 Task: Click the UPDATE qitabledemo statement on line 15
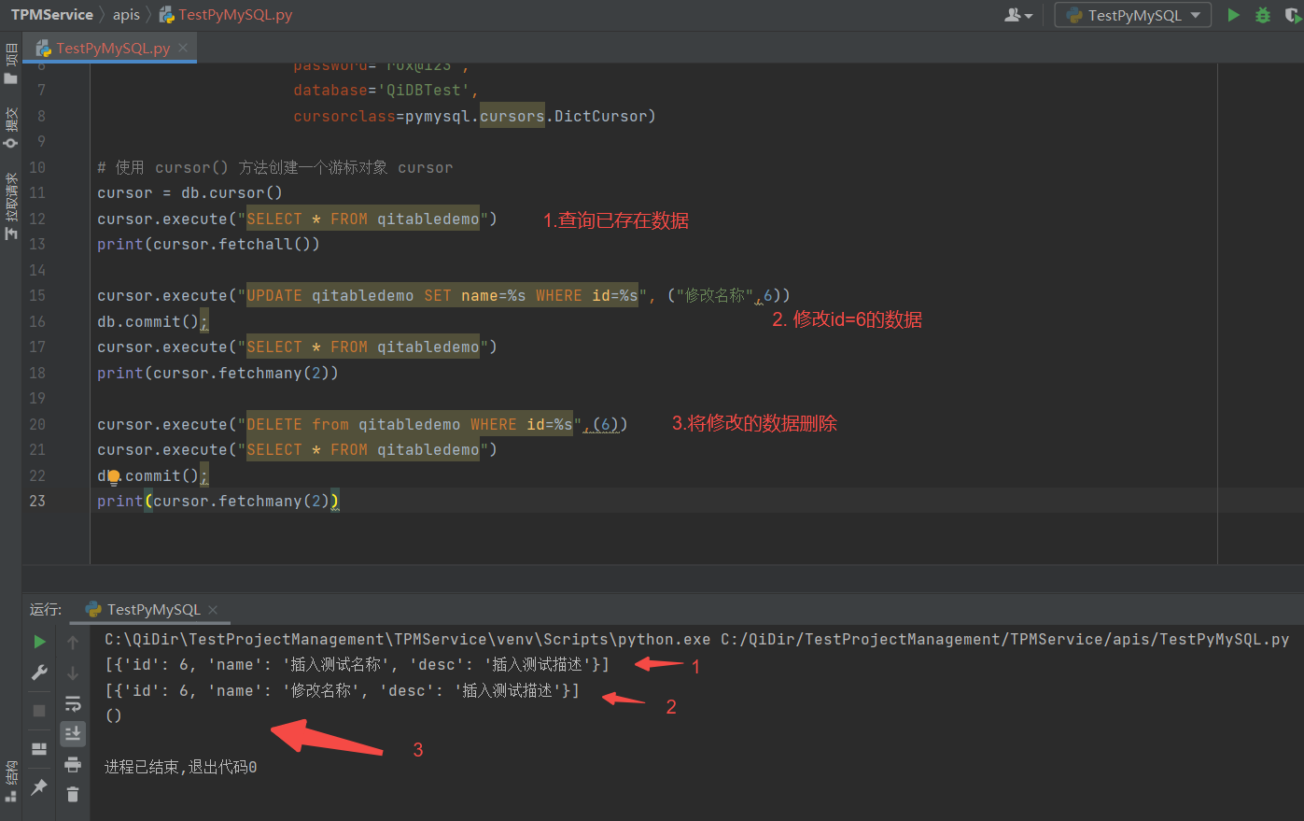click(x=442, y=295)
